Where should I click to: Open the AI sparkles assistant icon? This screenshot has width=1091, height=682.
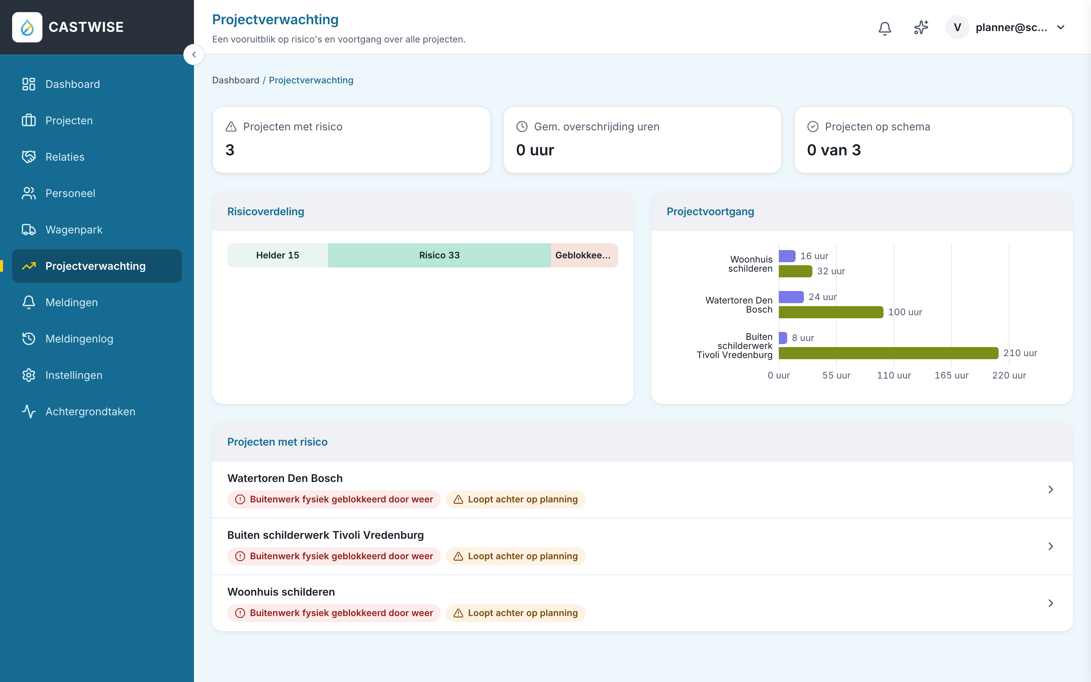921,28
